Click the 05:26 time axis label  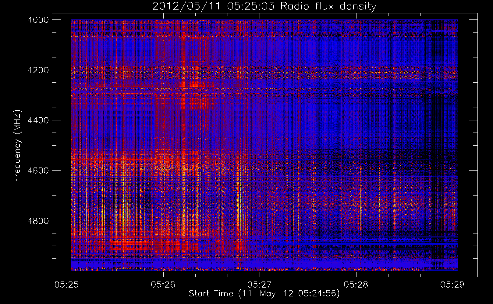click(163, 285)
